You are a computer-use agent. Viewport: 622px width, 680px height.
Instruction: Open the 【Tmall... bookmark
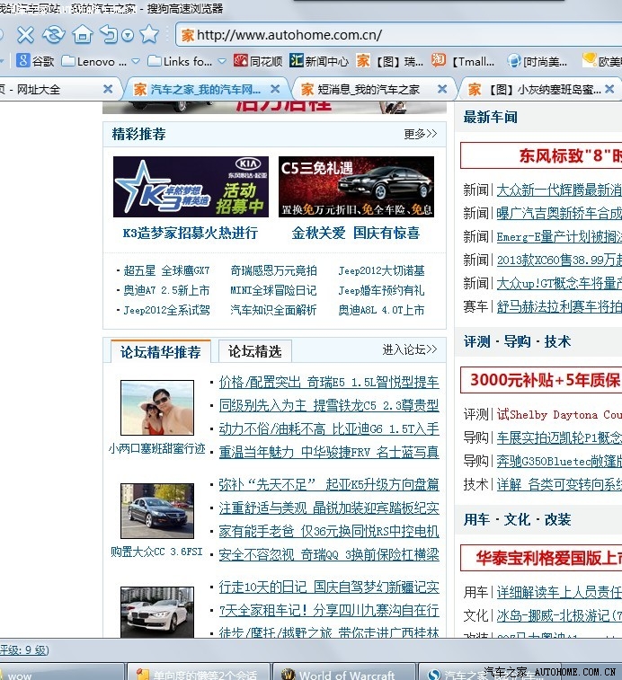click(x=463, y=61)
